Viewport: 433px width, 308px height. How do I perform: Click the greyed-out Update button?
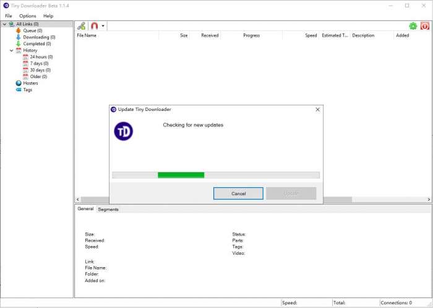[x=291, y=193]
